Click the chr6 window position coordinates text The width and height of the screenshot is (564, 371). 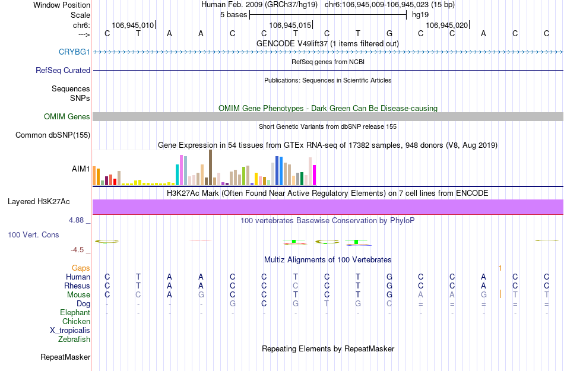389,5
